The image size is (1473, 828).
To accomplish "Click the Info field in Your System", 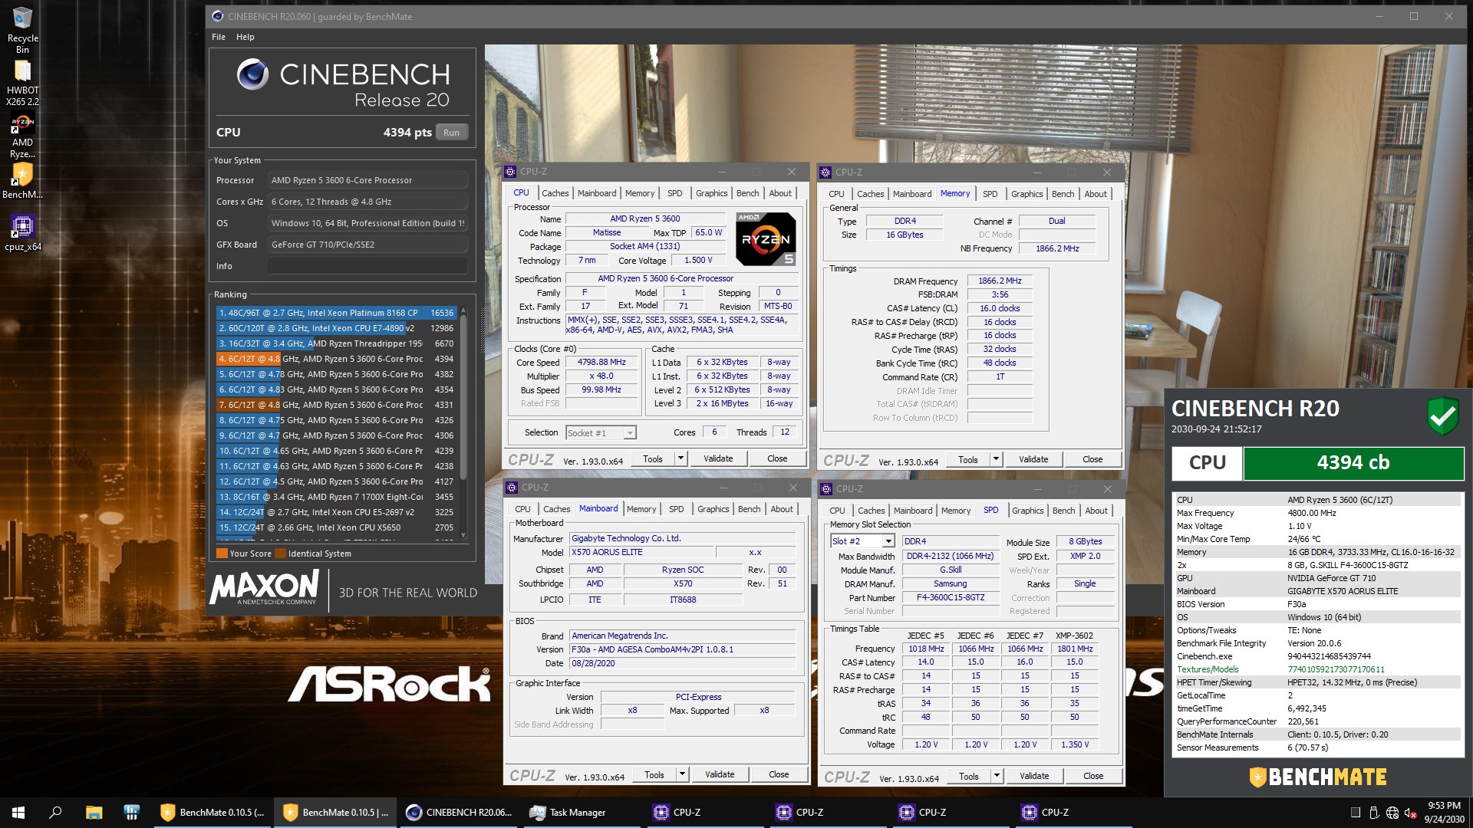I will [367, 266].
